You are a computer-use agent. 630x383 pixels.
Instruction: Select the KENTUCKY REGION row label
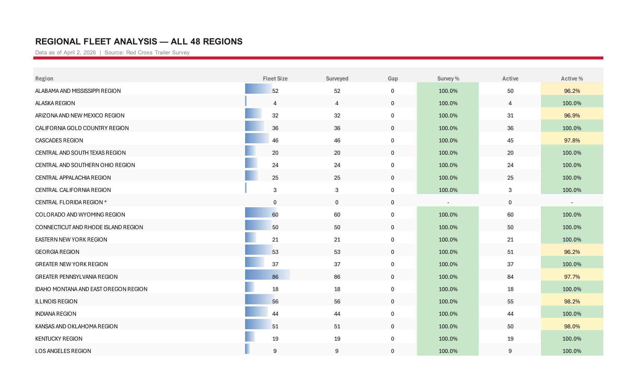(x=59, y=339)
